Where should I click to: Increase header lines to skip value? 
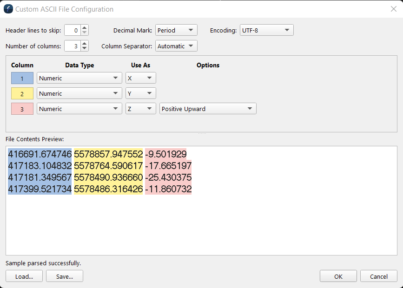(x=84, y=28)
